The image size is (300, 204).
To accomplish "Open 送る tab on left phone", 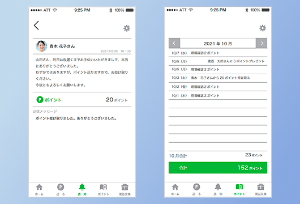I will pos(61,190).
